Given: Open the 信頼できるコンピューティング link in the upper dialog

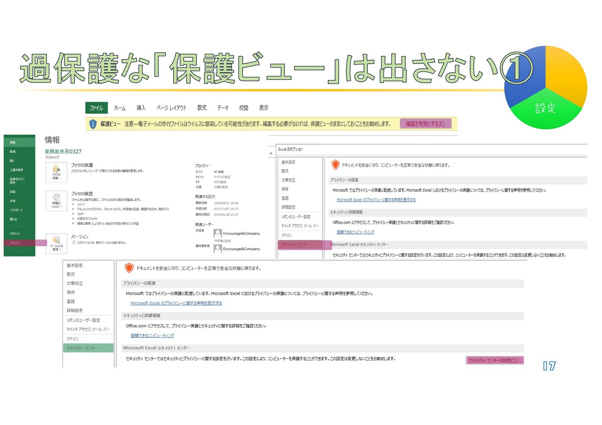Looking at the screenshot, I should click(x=355, y=232).
